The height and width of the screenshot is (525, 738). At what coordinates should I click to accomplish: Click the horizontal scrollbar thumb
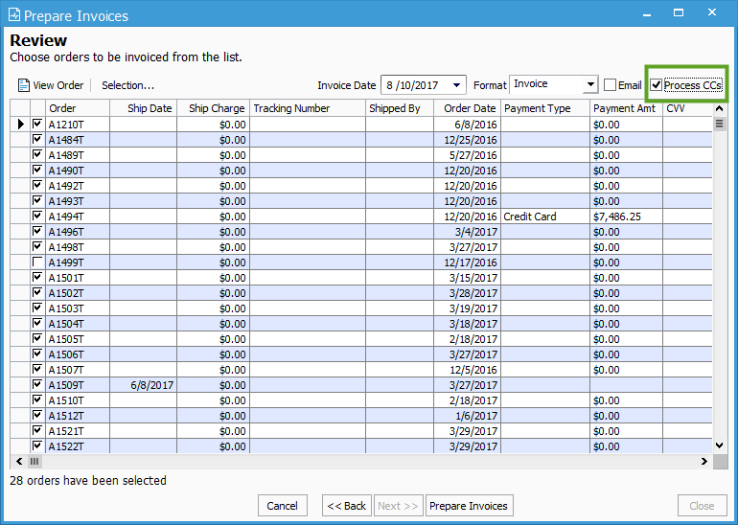coord(35,462)
